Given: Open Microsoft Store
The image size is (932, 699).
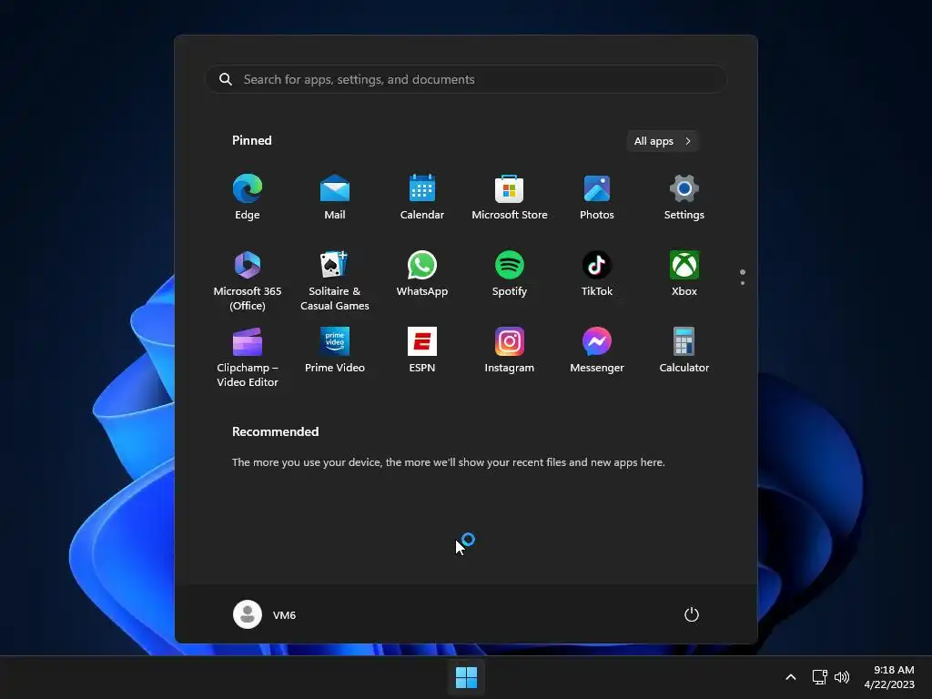Looking at the screenshot, I should click(510, 198).
